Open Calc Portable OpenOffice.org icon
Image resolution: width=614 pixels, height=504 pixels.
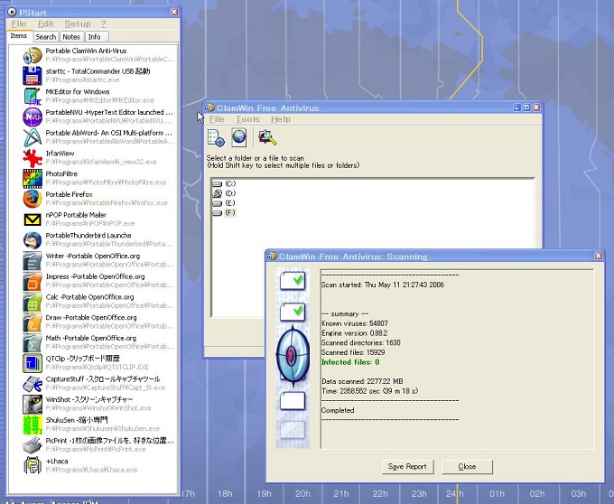pyautogui.click(x=33, y=302)
